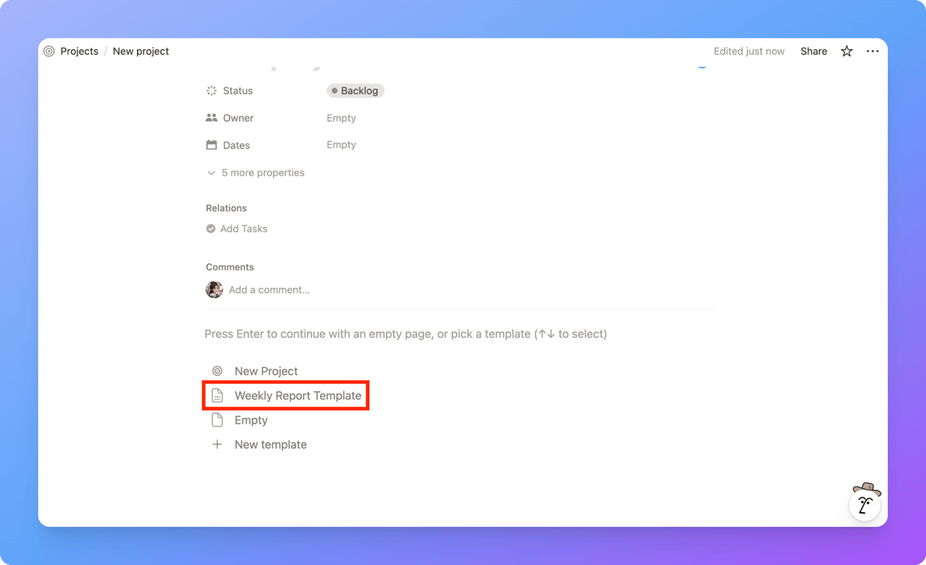This screenshot has height=565, width=926.
Task: Click the Press Enter to continue hint
Action: coord(406,334)
